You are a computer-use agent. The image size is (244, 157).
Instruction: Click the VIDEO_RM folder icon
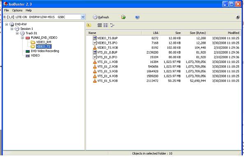pyautogui.click(x=33, y=42)
